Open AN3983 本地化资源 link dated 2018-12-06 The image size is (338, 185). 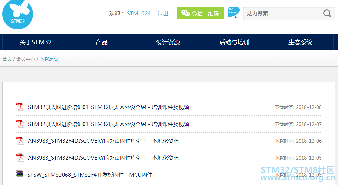pyautogui.click(x=103, y=141)
